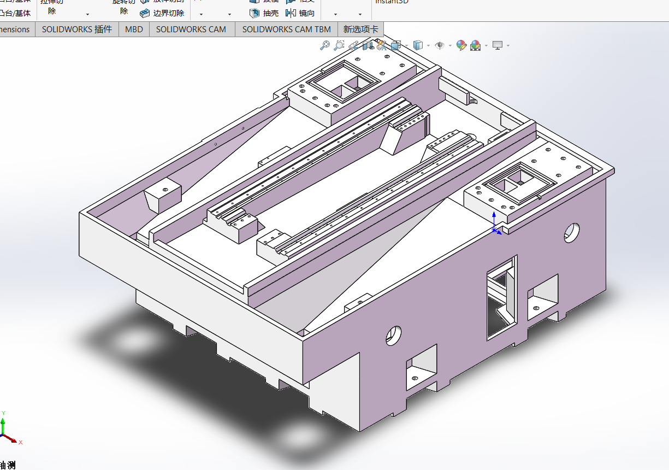
Task: Click the Display Style cube icon
Action: pyautogui.click(x=418, y=46)
